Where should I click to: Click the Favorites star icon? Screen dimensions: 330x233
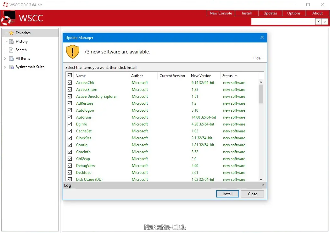(11, 33)
